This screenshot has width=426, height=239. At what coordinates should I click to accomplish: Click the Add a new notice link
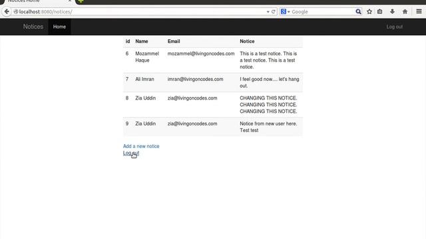pos(141,146)
